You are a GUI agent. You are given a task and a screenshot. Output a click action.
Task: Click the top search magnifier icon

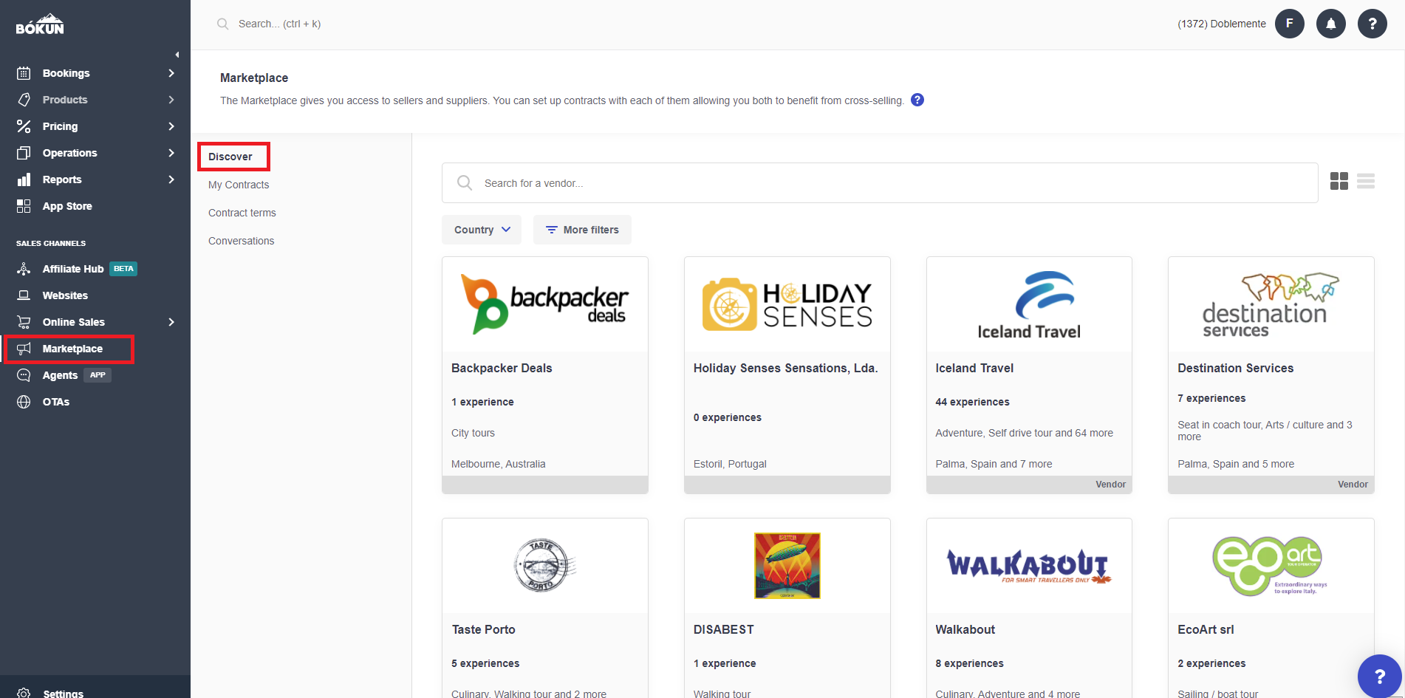222,24
